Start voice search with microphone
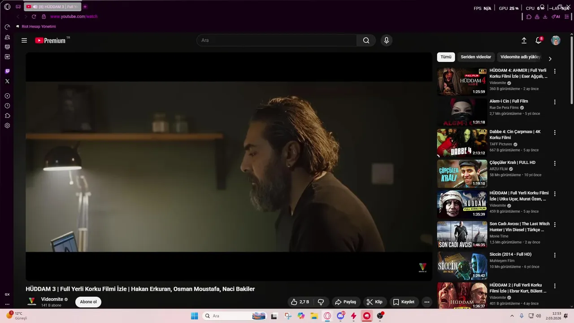This screenshot has width=574, height=323. (x=387, y=40)
